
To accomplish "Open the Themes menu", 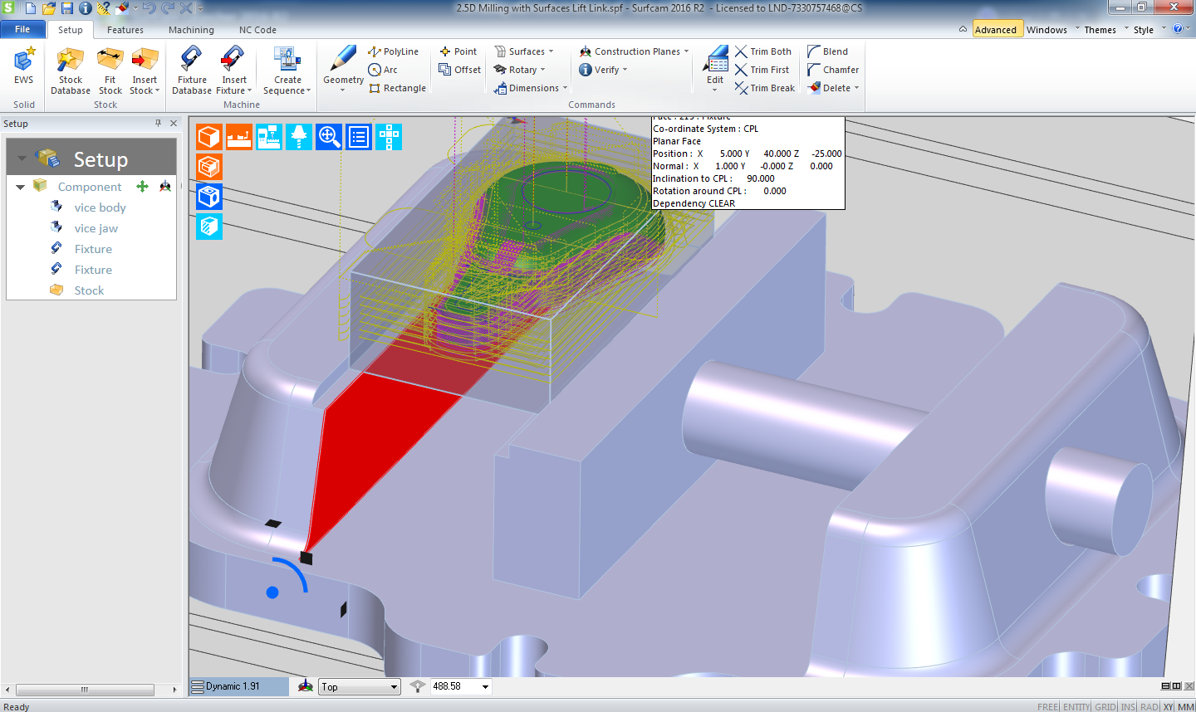I will [1100, 30].
